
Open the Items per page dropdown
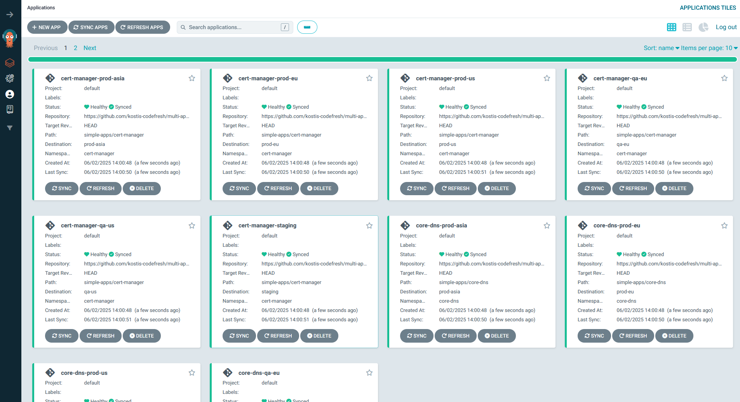point(709,48)
